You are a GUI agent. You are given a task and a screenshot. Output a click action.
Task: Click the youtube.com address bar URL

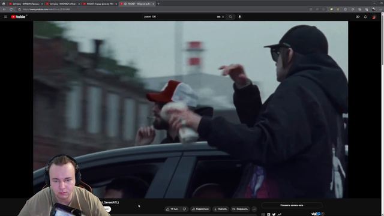pos(47,10)
